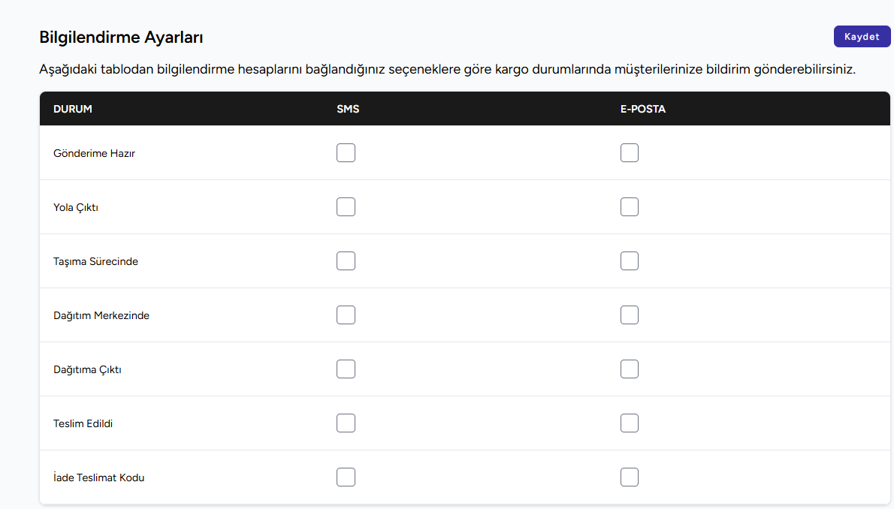Toggle SMS for Dağıtım Merkezinde row
This screenshot has height=509, width=894.
coord(346,315)
